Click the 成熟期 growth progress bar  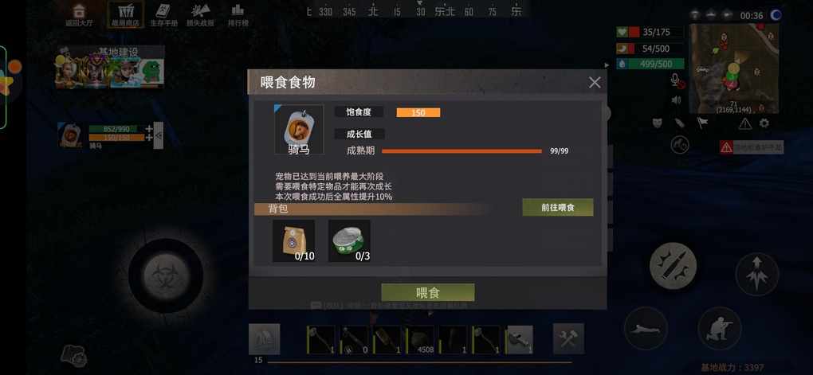[x=462, y=151]
